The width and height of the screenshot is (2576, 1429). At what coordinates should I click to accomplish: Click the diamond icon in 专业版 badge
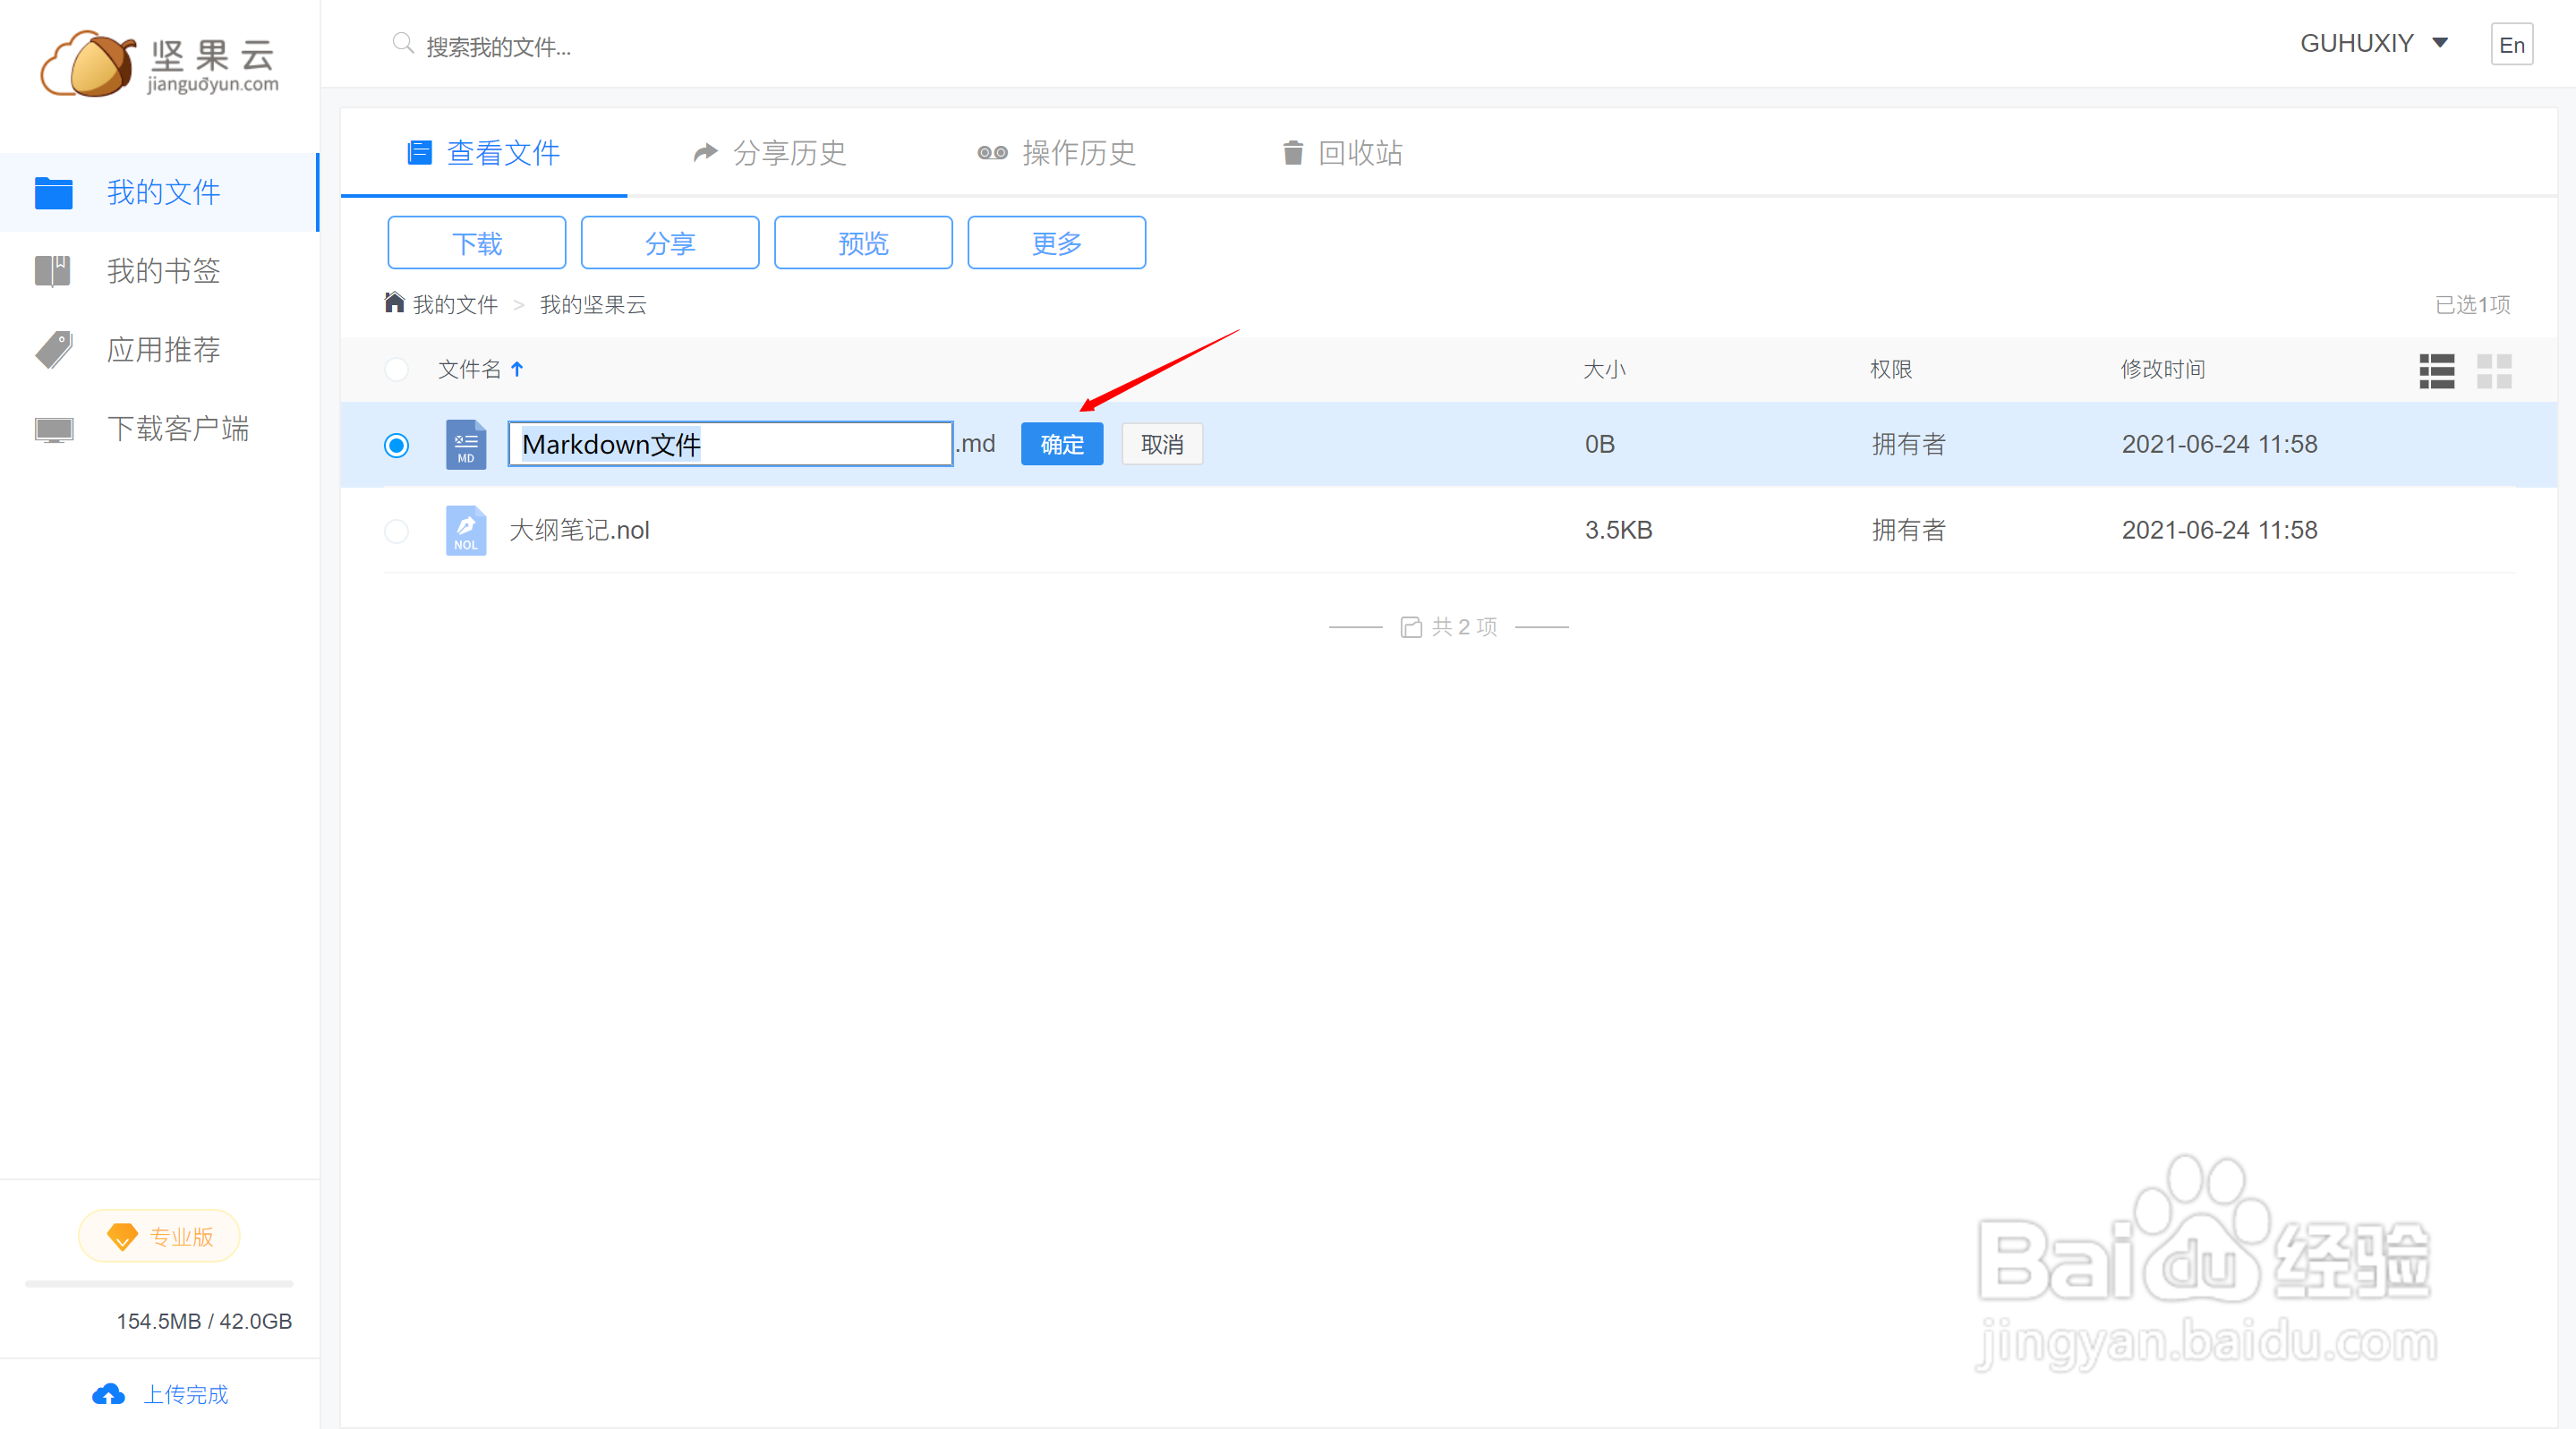pyautogui.click(x=122, y=1236)
